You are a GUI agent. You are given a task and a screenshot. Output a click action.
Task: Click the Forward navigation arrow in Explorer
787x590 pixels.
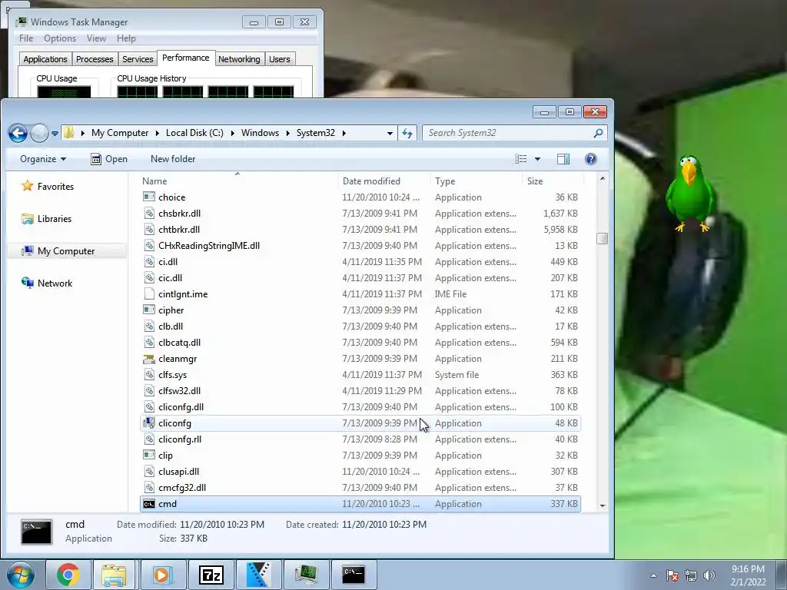click(x=39, y=133)
